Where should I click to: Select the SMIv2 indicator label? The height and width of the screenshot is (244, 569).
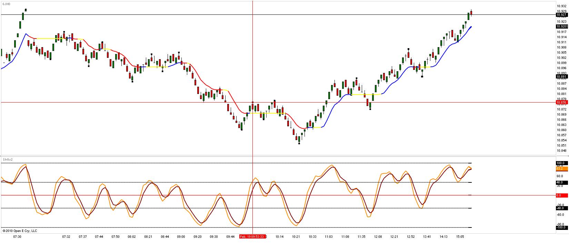coord(8,160)
